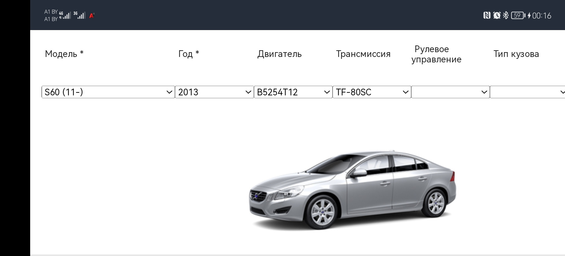
Task: Open the empty Рулевое управление dropdown
Action: click(450, 92)
